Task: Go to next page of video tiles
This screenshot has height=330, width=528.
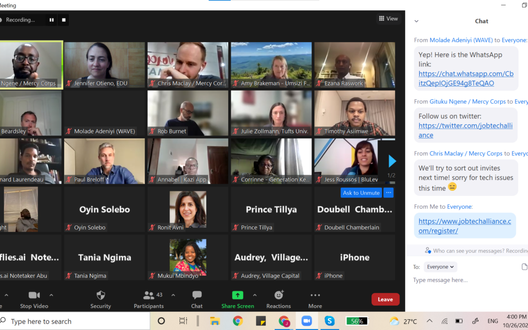Action: click(x=392, y=161)
